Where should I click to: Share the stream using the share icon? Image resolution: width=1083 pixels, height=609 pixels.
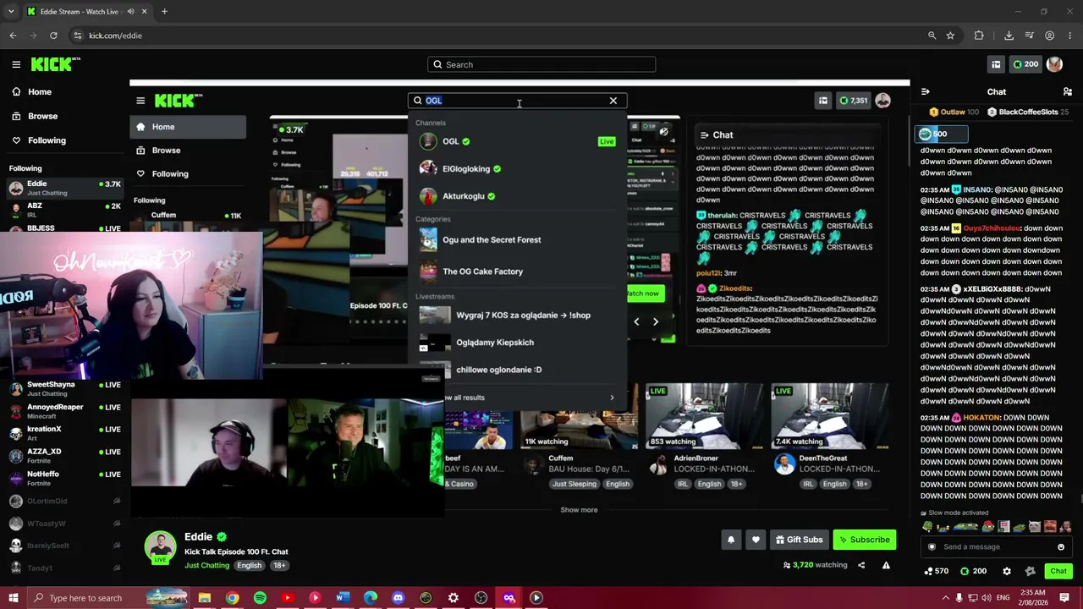pyautogui.click(x=861, y=565)
